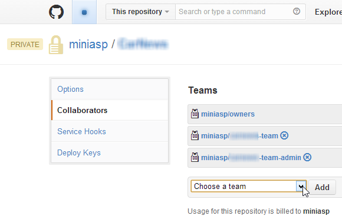
Task: Expand the Choose a team dropdown
Action: click(249, 186)
